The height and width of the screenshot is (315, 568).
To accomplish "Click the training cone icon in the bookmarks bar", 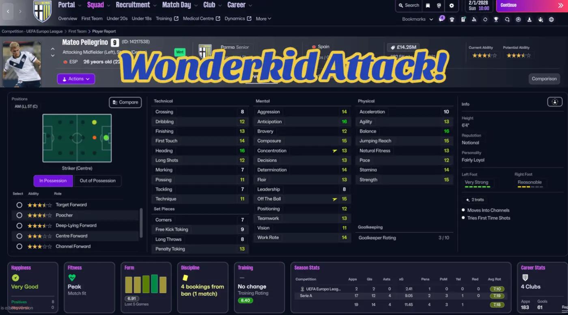I will point(529,19).
